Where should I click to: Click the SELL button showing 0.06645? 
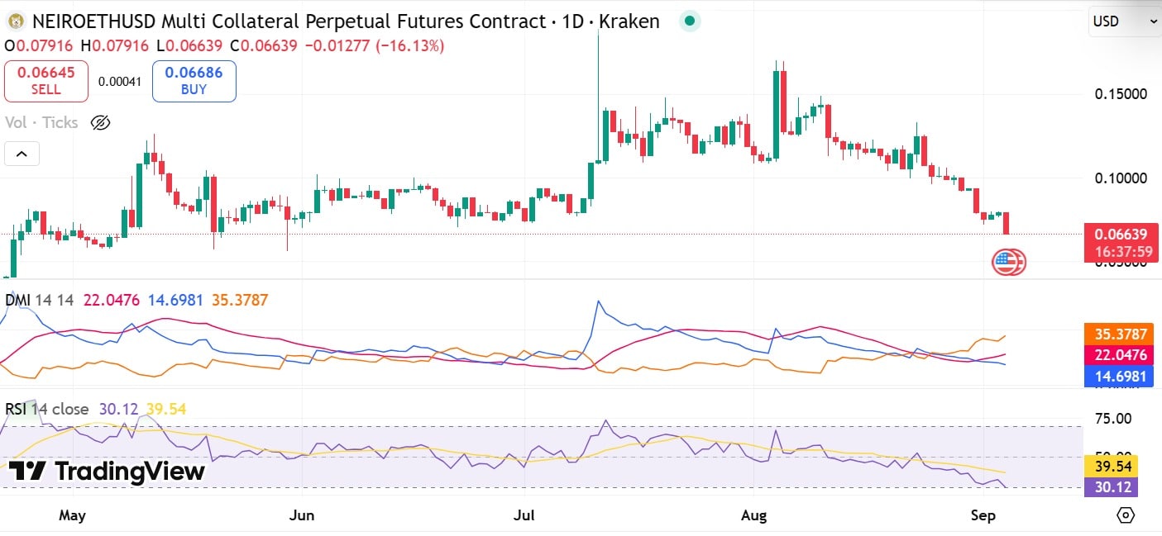point(45,81)
